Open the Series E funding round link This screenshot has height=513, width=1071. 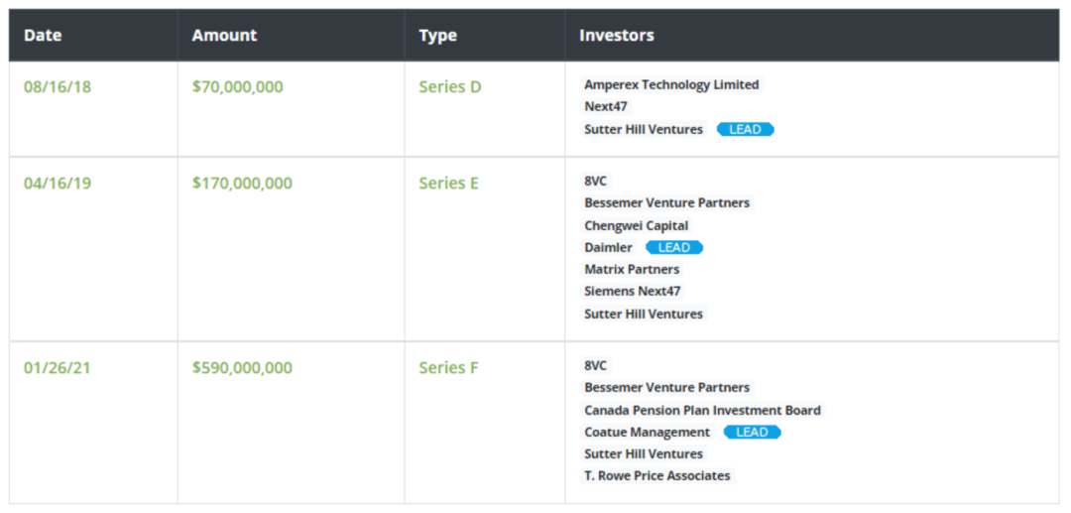448,183
